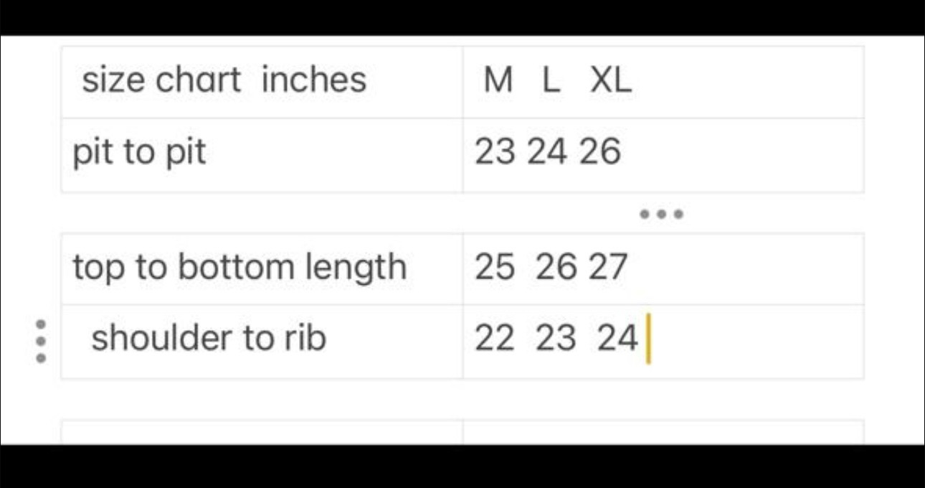925x488 pixels.
Task: Click the value 26 in pit to pit row
Action: (x=599, y=154)
